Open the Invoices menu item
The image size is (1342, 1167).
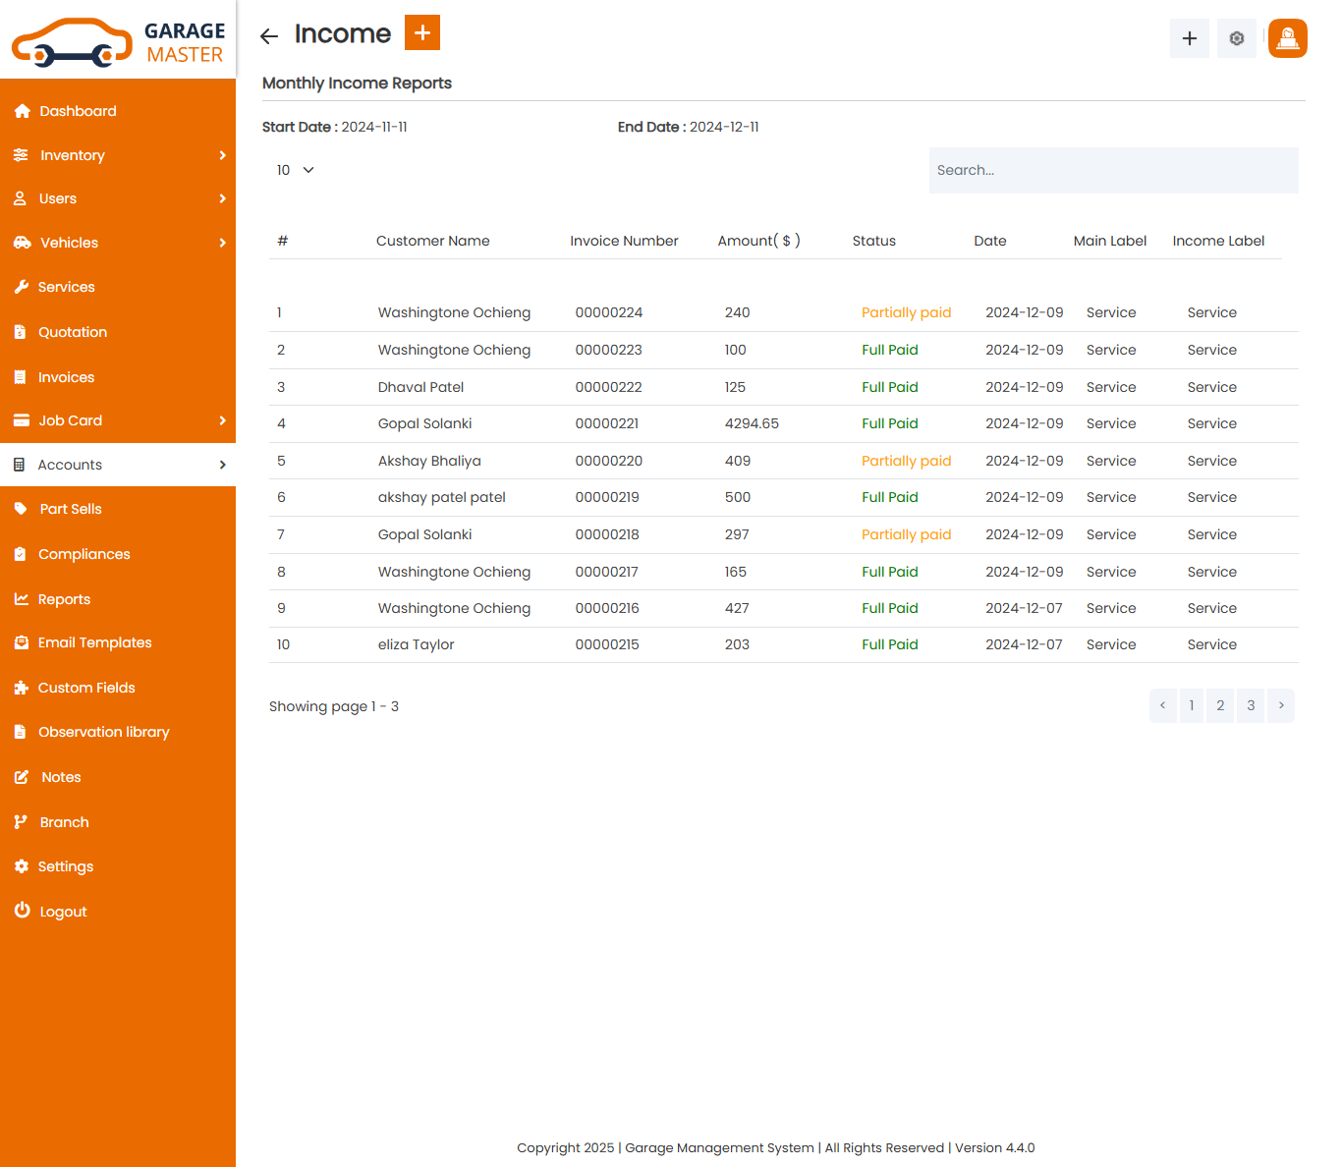click(x=66, y=377)
